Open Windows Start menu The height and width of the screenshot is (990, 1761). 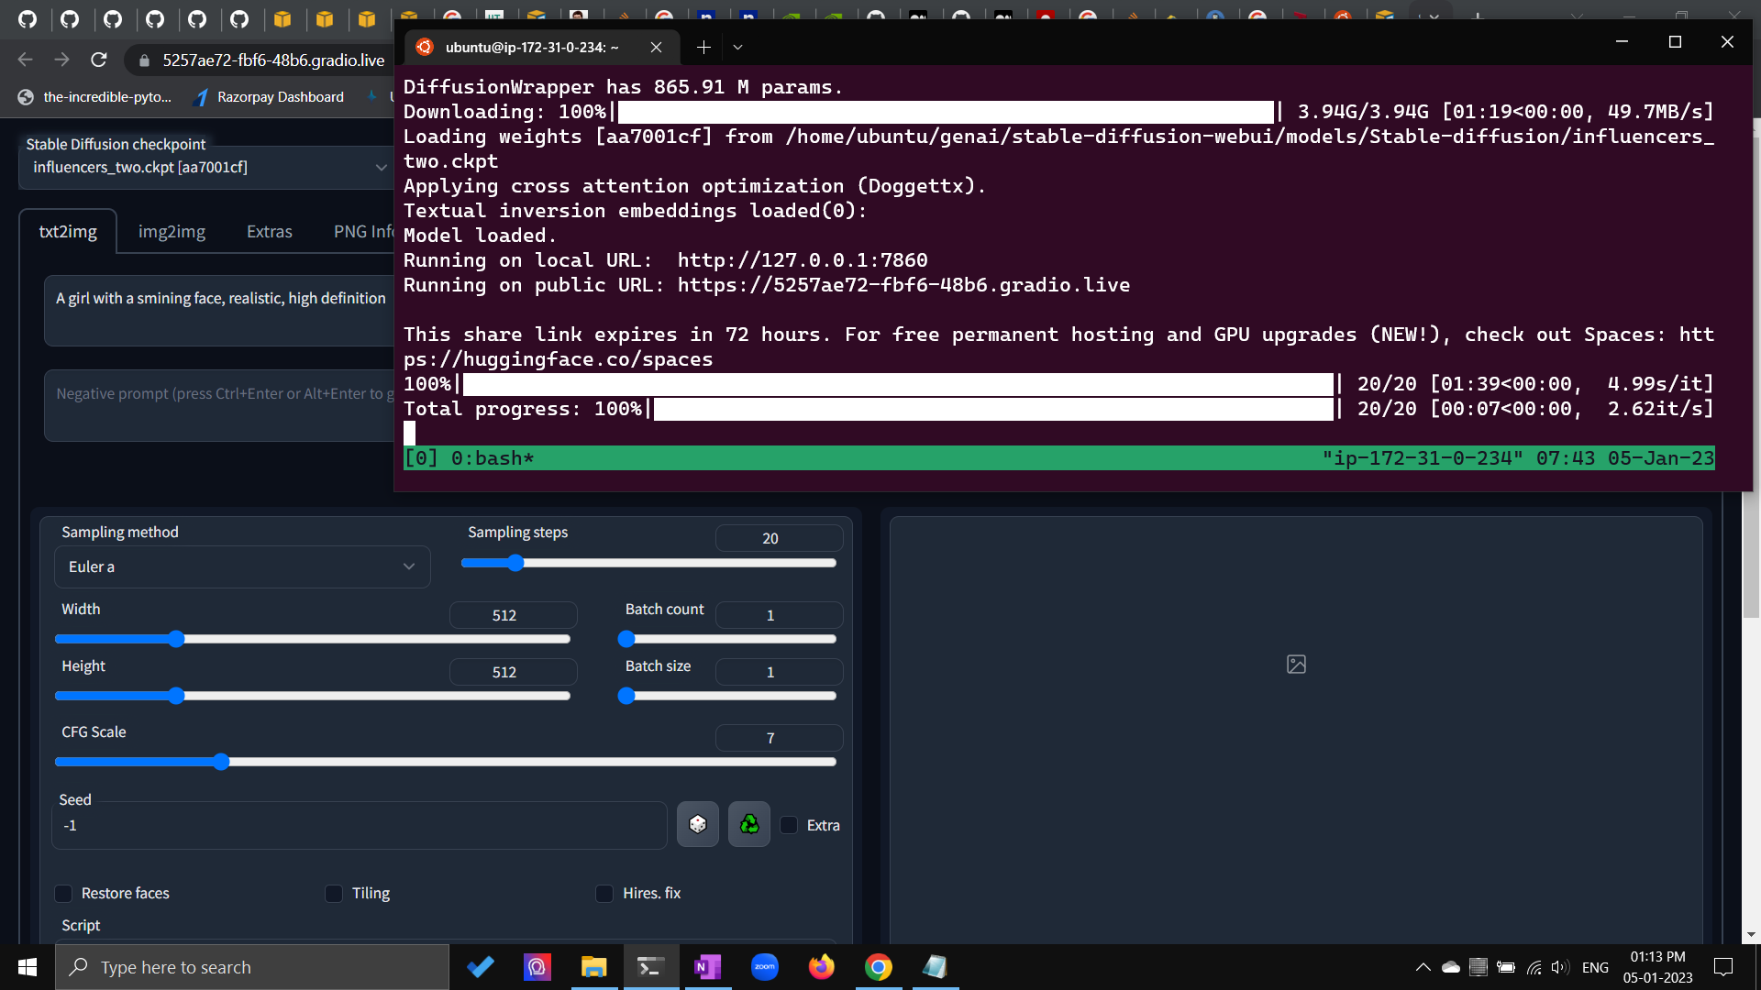(27, 967)
